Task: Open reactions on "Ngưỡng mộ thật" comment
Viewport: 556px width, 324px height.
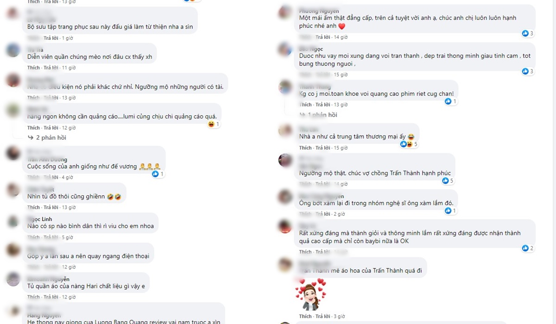Action: tap(448, 181)
